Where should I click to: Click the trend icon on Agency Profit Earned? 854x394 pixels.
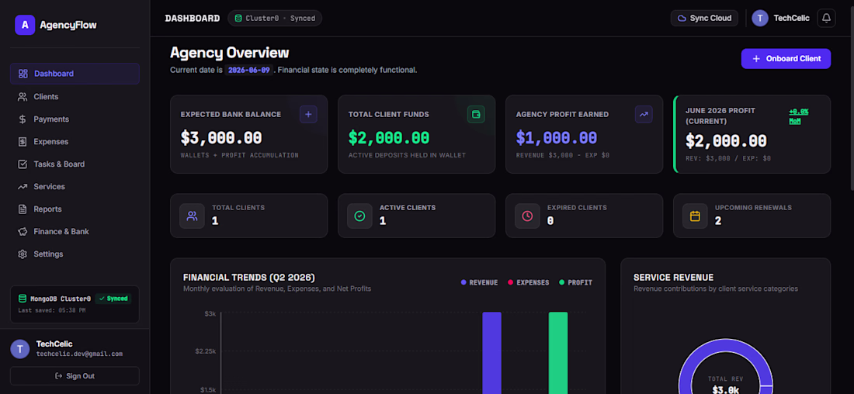[x=644, y=114]
